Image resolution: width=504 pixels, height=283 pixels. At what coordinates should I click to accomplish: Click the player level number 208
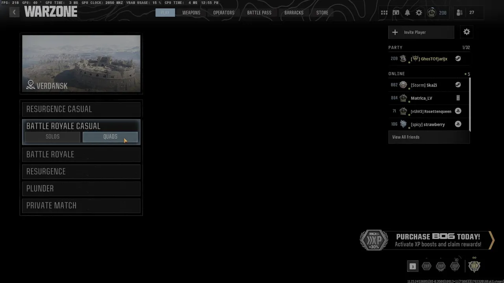point(443,13)
